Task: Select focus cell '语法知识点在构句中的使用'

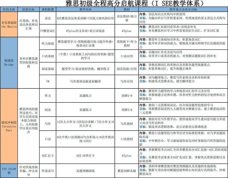Action: click(183, 18)
